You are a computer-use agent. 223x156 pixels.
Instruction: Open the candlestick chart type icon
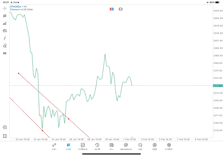[x=5, y=16]
